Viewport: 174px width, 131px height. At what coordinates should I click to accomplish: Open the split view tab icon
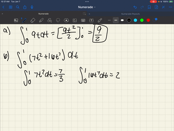coord(84,14)
